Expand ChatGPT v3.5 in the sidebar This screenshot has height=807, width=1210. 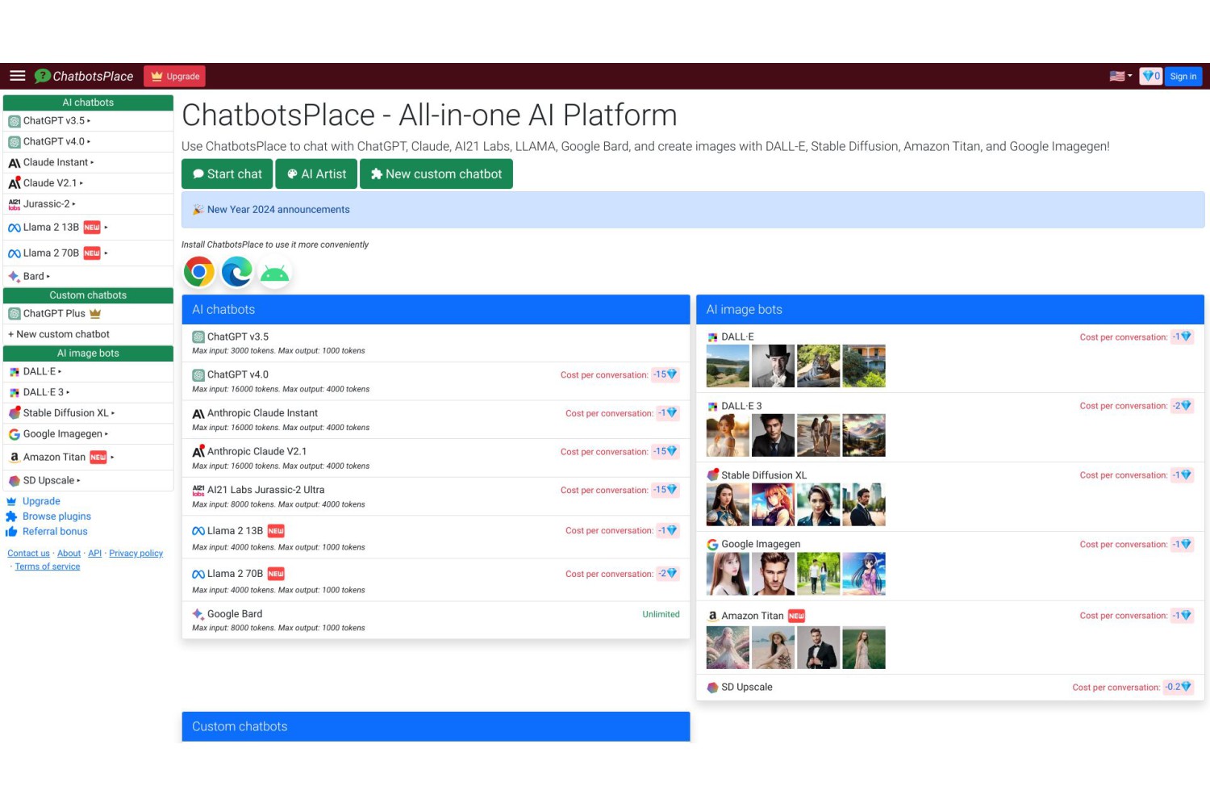(88, 121)
